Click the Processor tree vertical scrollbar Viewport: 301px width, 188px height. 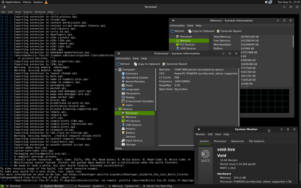tap(156, 89)
